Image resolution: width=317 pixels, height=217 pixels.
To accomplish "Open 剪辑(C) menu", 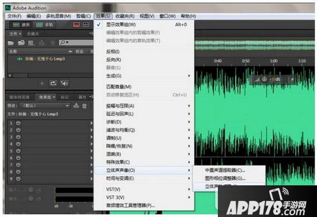I will tap(84, 16).
